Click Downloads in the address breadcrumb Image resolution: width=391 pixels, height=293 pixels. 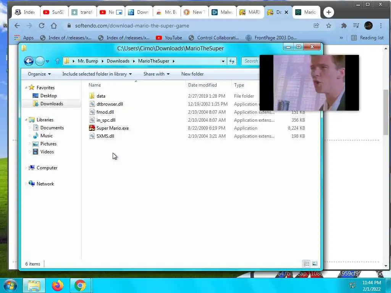118,61
